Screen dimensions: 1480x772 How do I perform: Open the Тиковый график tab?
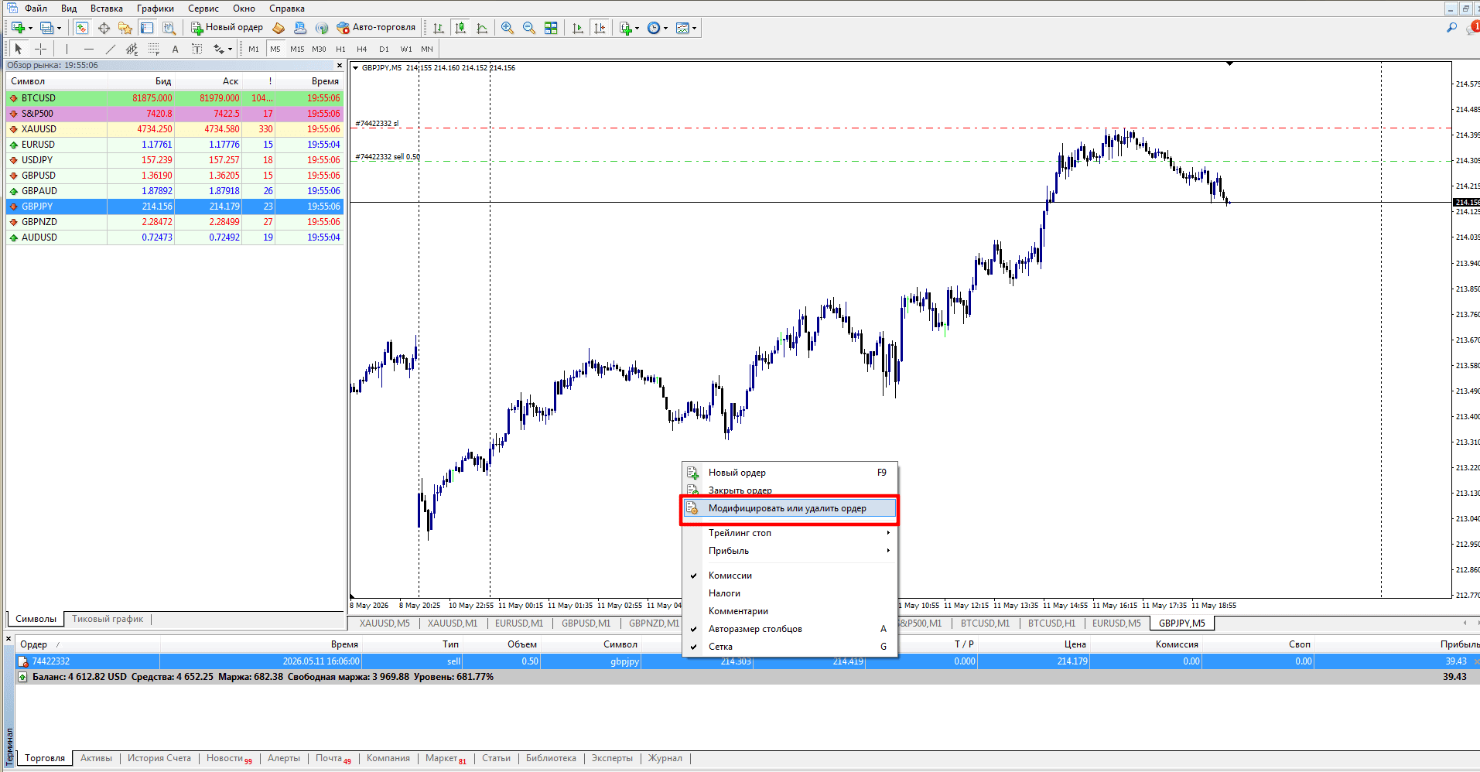pyautogui.click(x=108, y=619)
